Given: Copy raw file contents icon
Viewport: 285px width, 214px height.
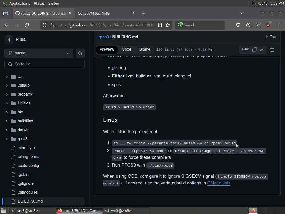Looking at the screenshot, I should (255, 50).
